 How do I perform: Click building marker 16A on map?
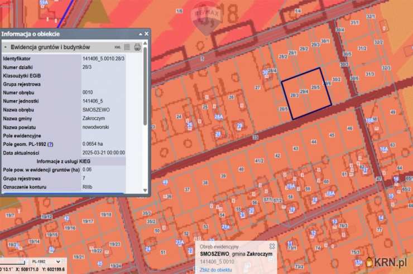point(383,149)
